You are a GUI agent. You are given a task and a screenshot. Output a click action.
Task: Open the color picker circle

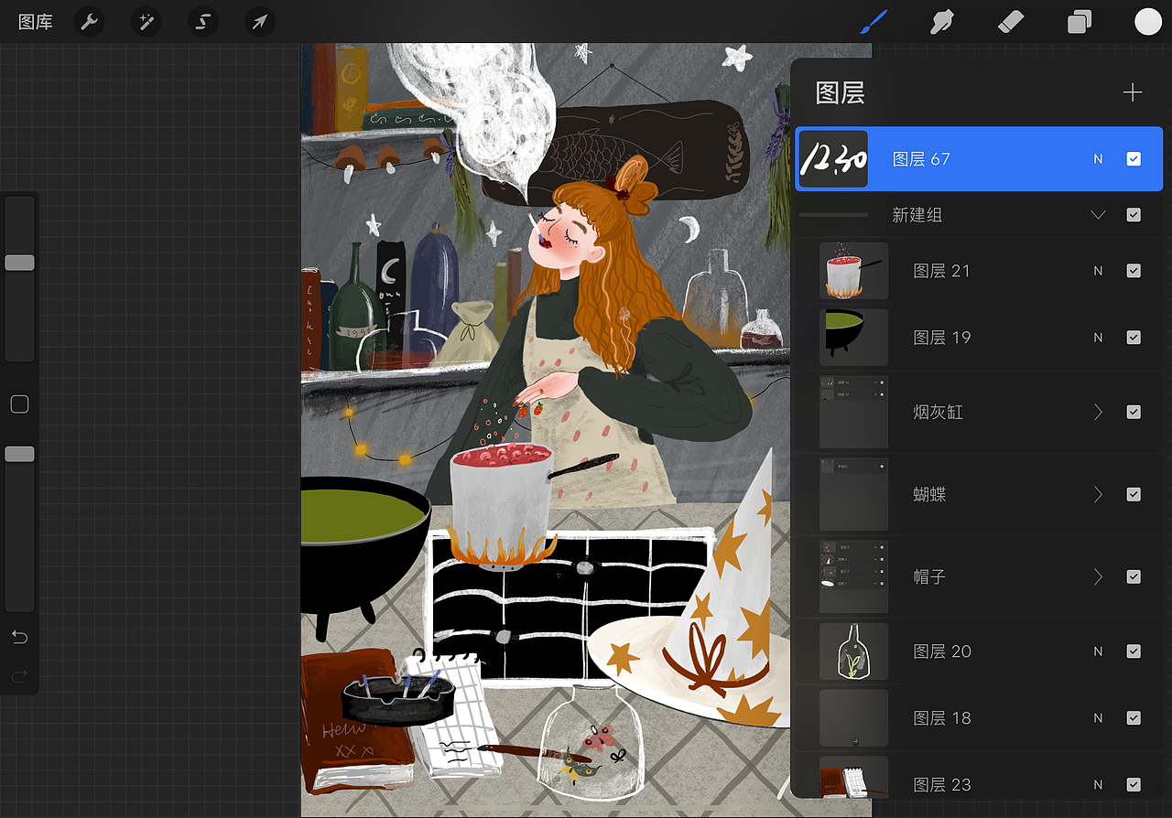tap(1147, 21)
